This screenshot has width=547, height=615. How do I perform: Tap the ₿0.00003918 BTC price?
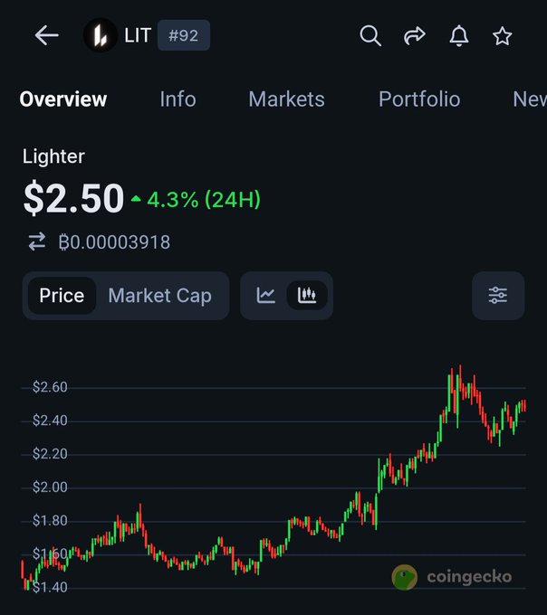click(x=114, y=242)
